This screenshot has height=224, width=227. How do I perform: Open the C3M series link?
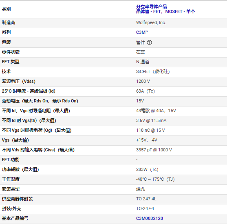point(142,32)
